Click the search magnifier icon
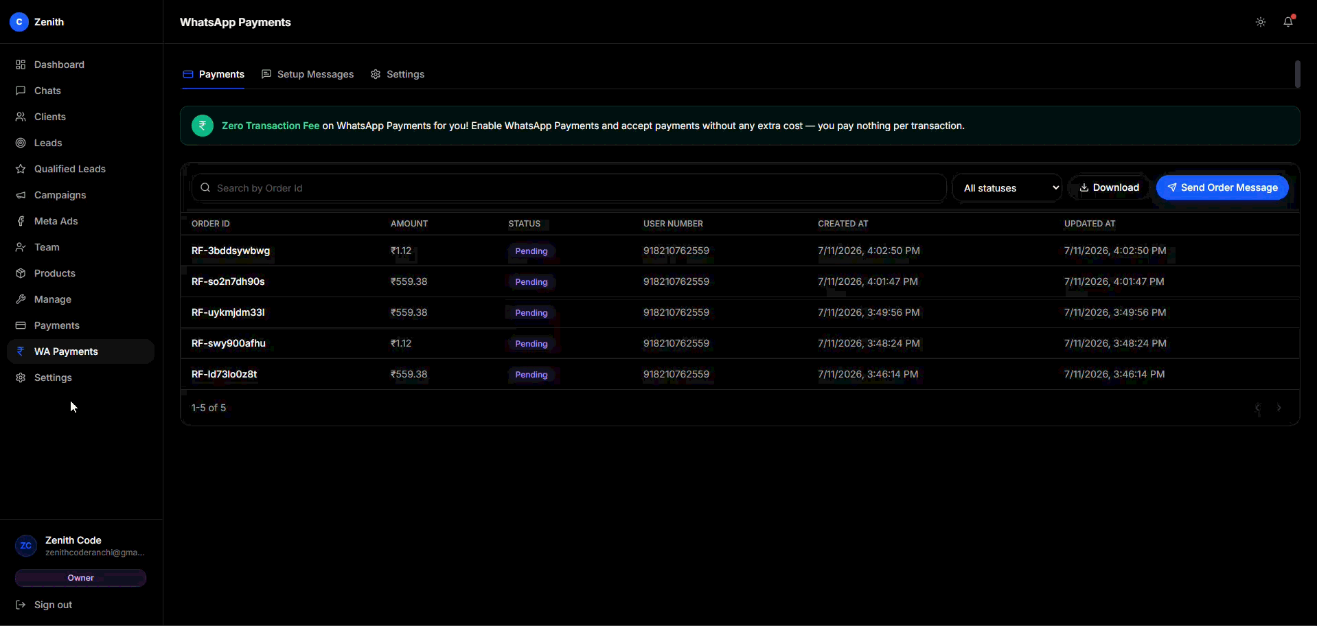The image size is (1317, 626). tap(205, 187)
